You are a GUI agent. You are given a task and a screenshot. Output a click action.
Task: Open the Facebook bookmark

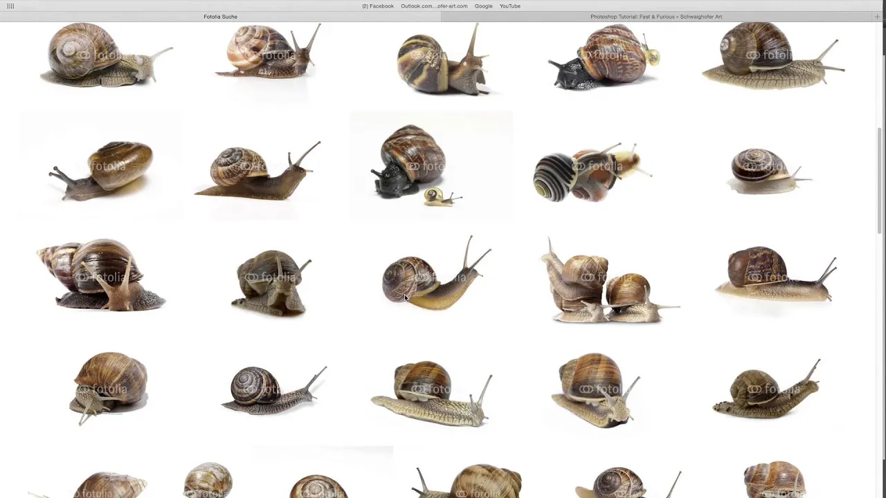(378, 6)
